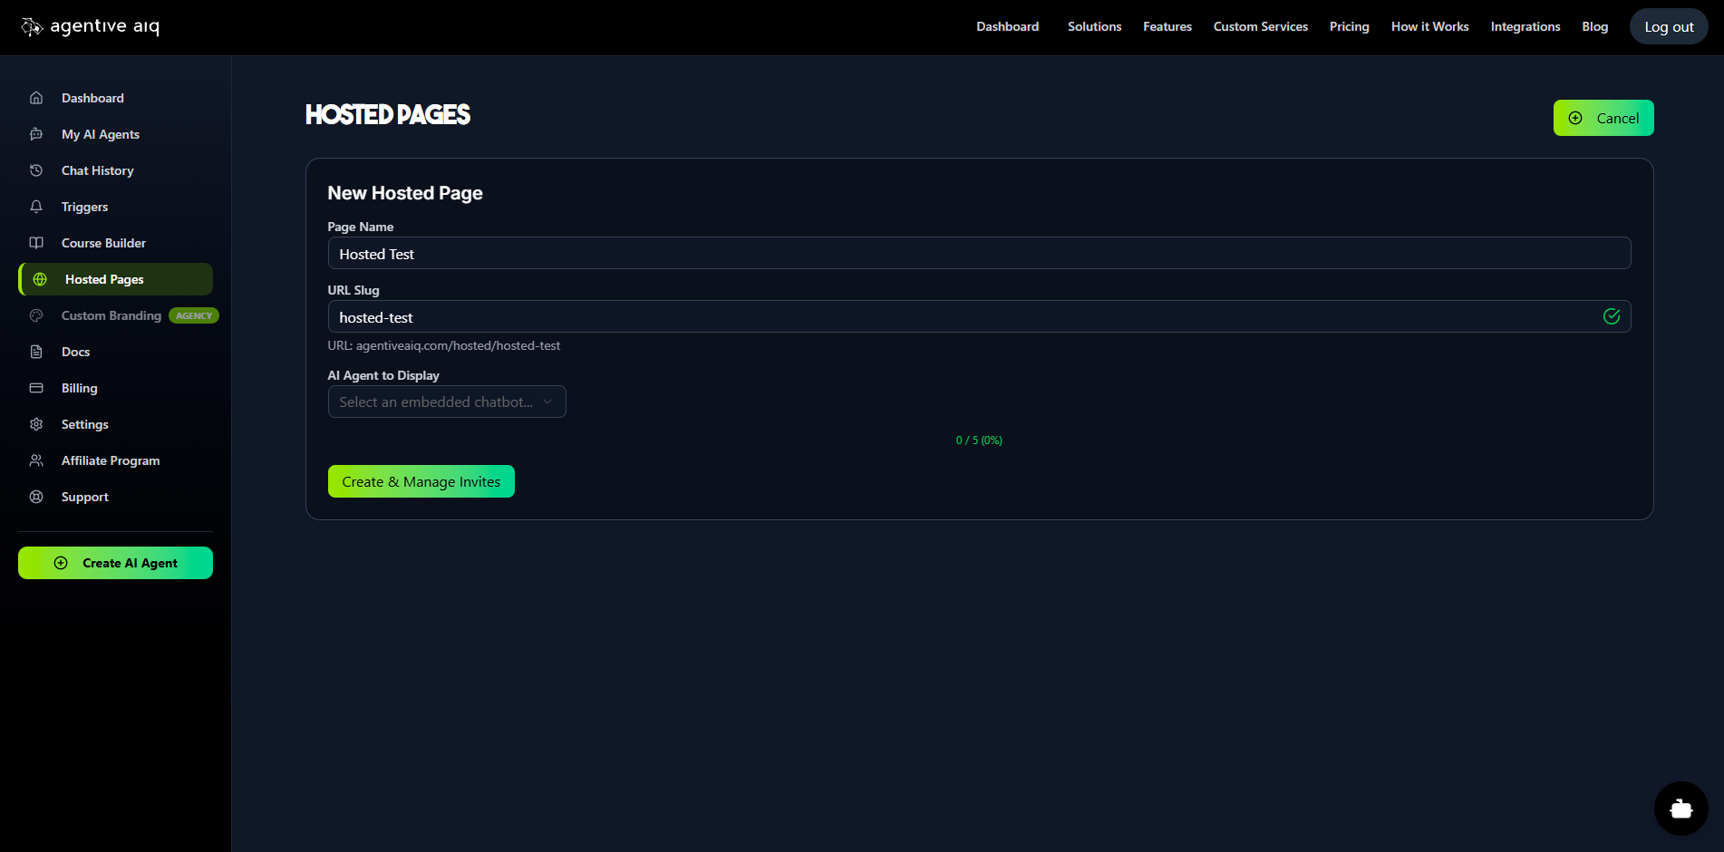Image resolution: width=1724 pixels, height=852 pixels.
Task: Click the Page Name input field
Action: click(x=979, y=254)
